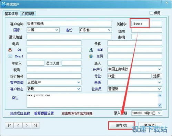Open the 修改项目名称 link

click(20, 113)
